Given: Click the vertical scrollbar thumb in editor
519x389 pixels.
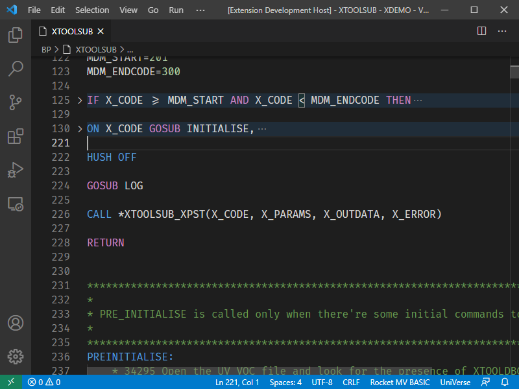Looking at the screenshot, I should pos(514,72).
